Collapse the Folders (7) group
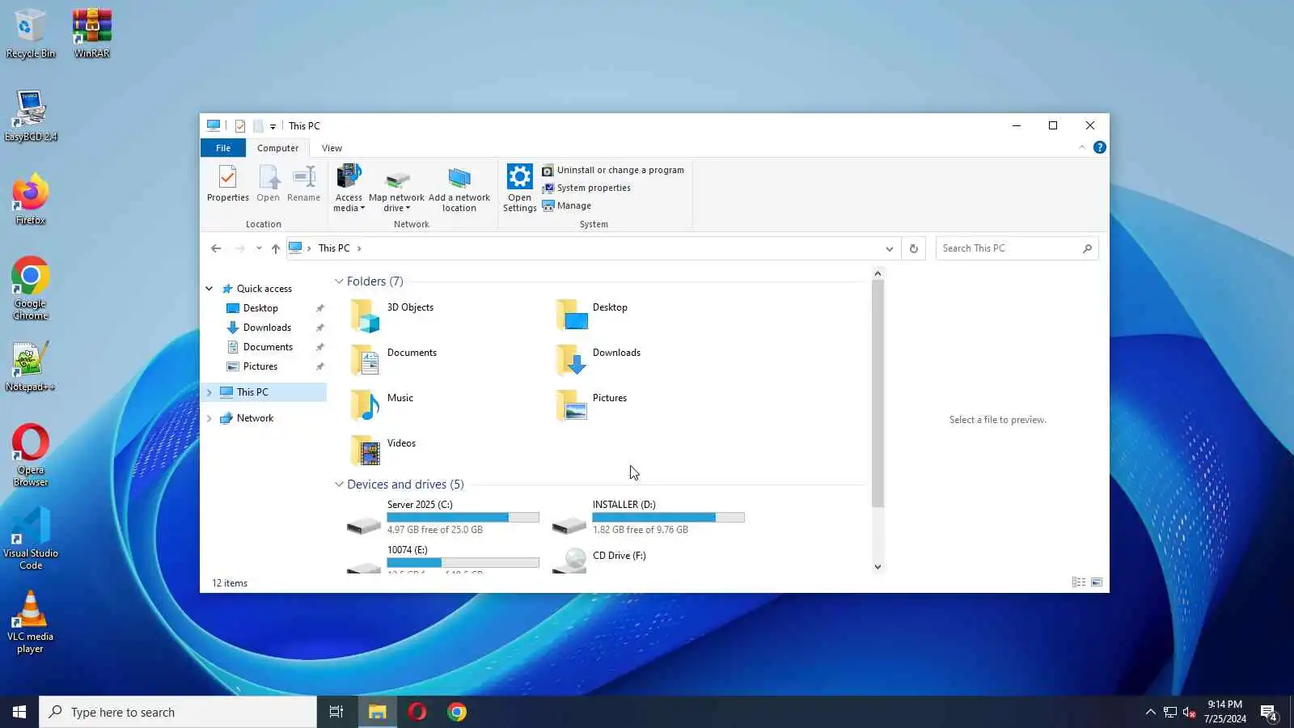 [339, 281]
